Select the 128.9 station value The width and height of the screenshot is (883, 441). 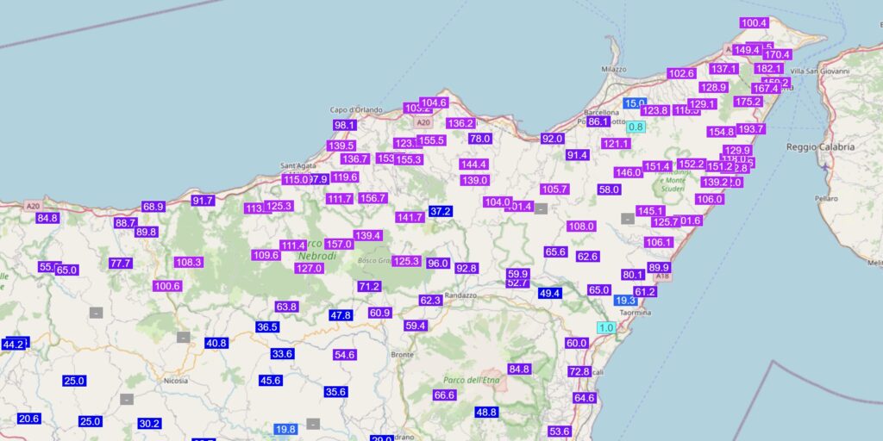click(x=713, y=88)
